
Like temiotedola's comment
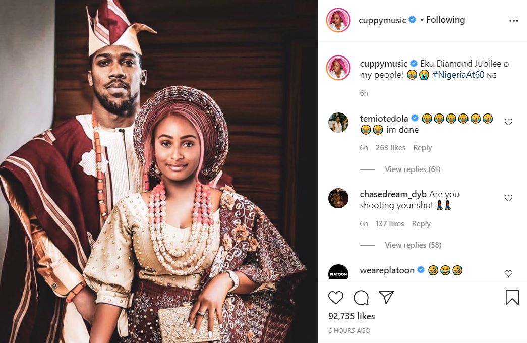(508, 122)
